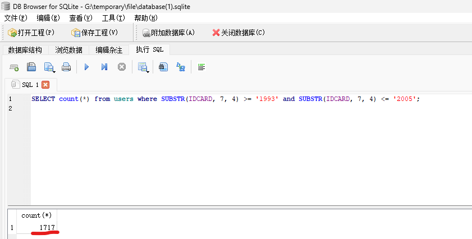Switch to 编辑杂注 tab

coord(109,50)
